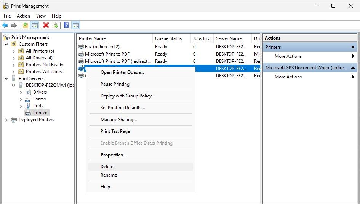Click Properties... in the context menu

113,155
